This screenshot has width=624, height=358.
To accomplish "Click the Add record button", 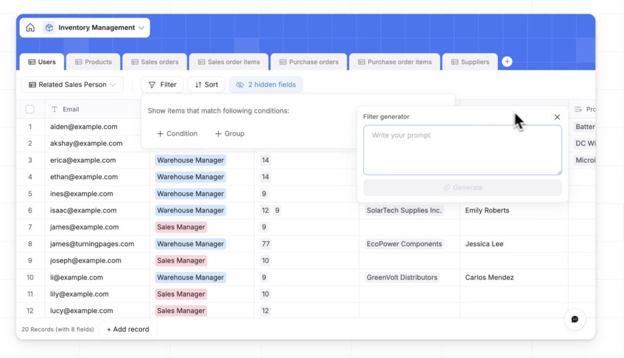I will [128, 329].
